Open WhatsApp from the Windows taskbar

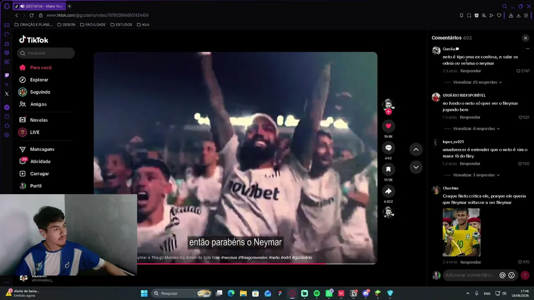click(329, 293)
